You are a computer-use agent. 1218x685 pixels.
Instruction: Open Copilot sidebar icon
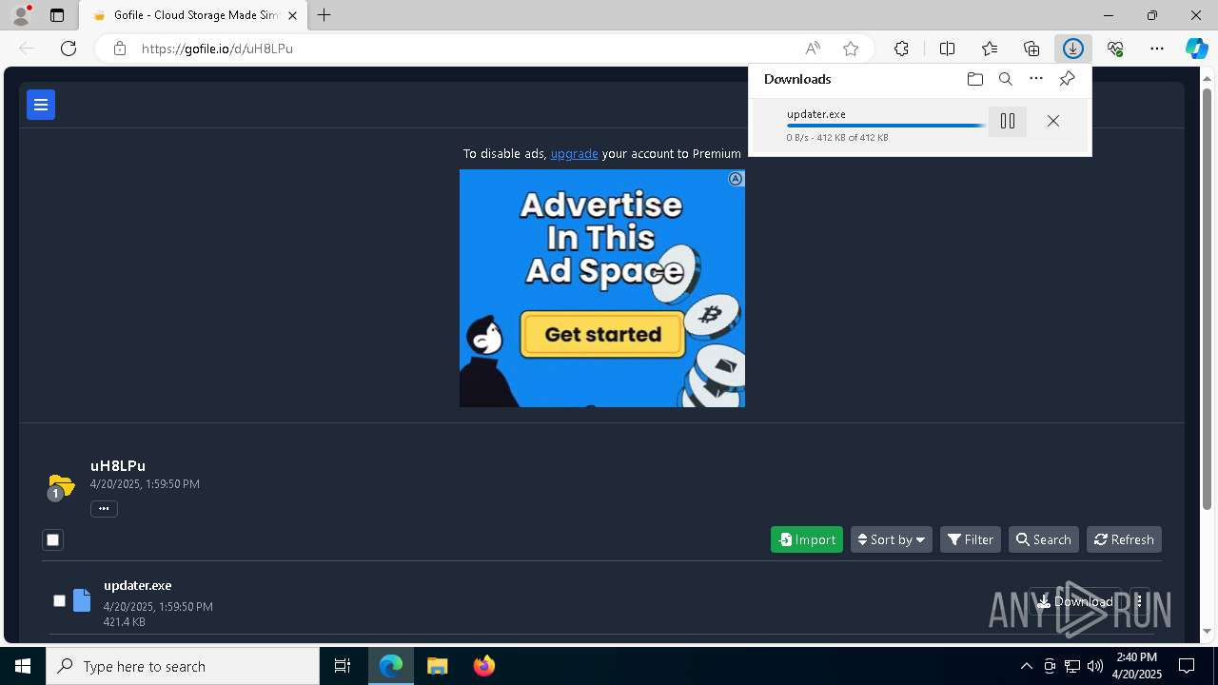click(x=1196, y=49)
